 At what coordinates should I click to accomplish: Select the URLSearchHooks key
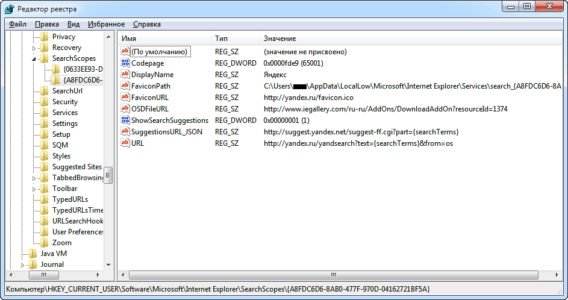point(78,220)
